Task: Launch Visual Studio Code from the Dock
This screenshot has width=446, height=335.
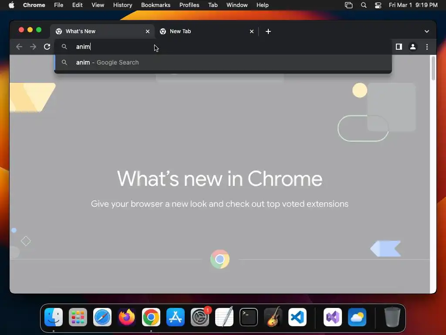Action: tap(297, 317)
